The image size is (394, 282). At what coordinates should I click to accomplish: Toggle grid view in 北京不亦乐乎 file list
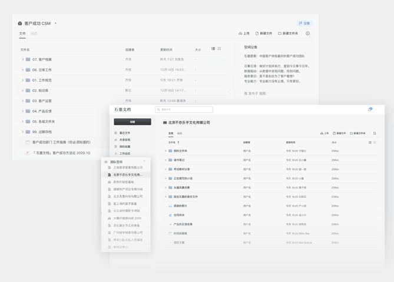point(375,142)
